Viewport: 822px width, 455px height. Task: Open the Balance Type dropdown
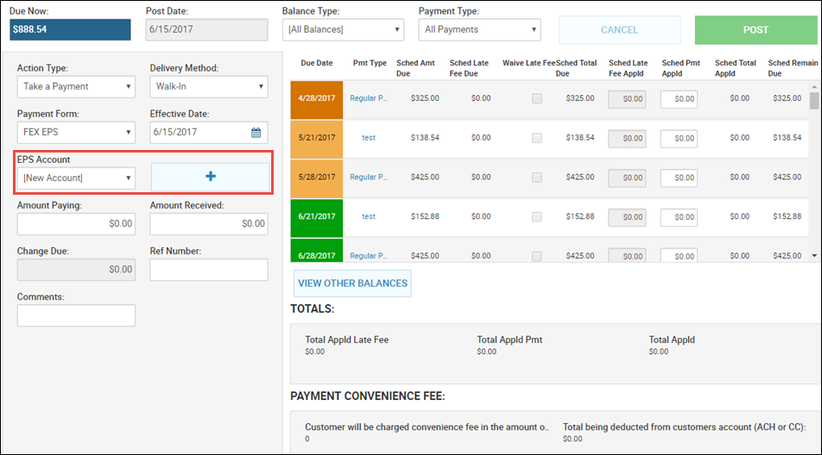[x=344, y=30]
